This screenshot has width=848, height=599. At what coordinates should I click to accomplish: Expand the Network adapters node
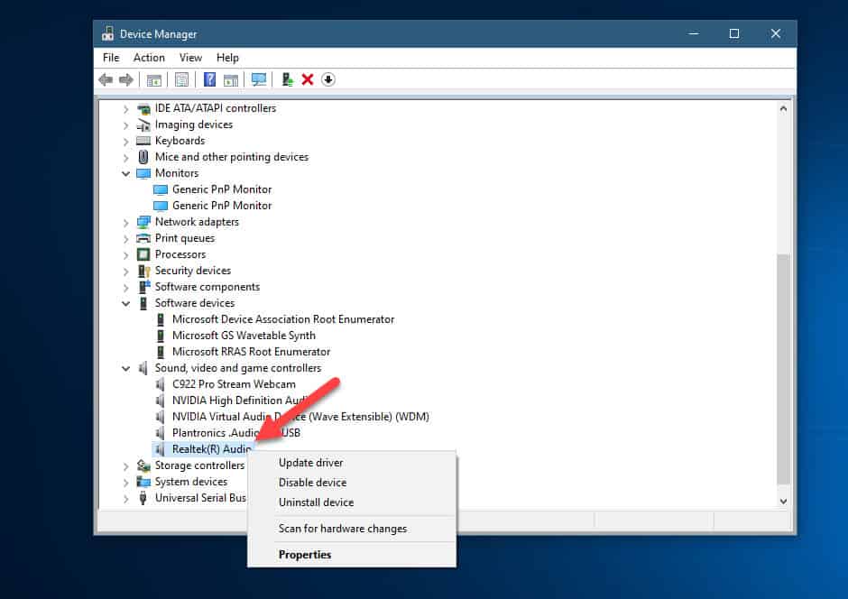[x=125, y=223]
